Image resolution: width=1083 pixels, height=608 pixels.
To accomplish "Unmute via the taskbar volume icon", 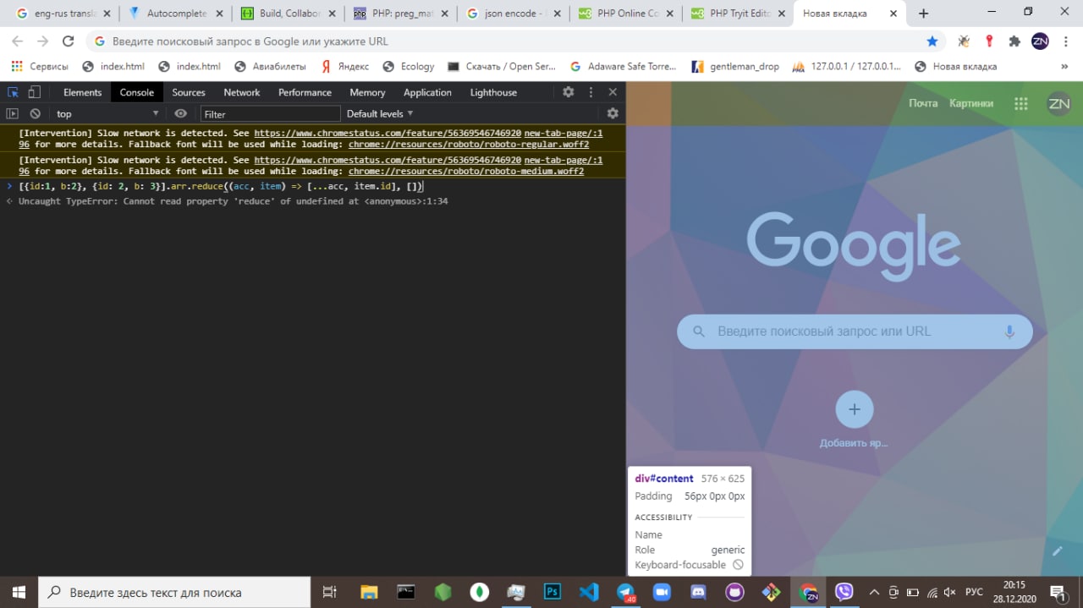I will [949, 592].
